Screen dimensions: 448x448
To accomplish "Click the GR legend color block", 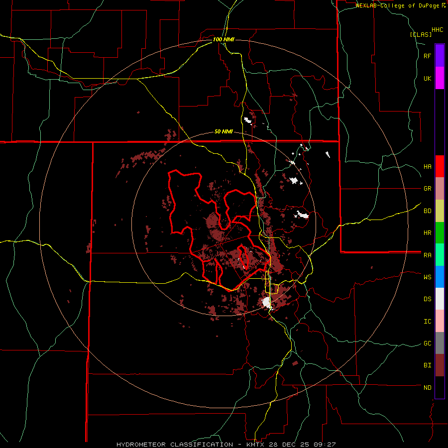I will (440, 189).
